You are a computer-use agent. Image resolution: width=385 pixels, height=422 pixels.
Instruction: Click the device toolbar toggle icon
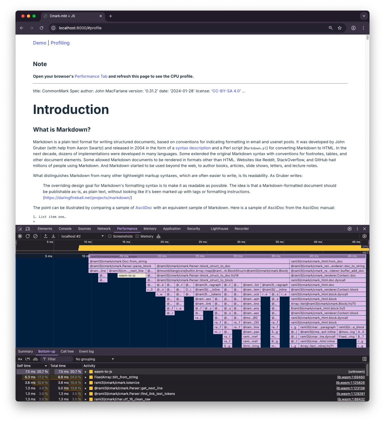tap(27, 229)
